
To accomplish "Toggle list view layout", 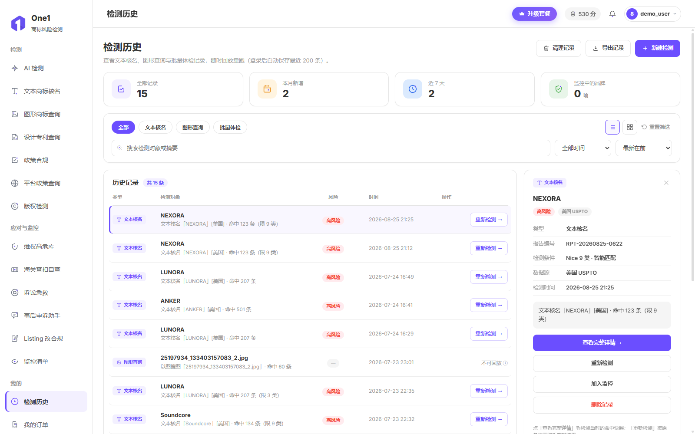I will click(612, 127).
